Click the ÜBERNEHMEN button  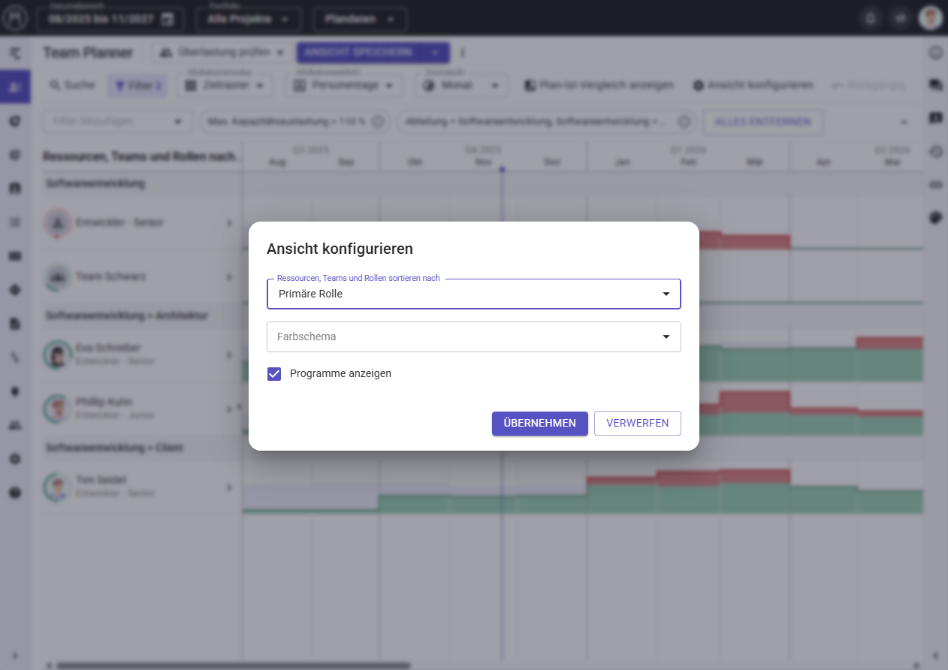(x=539, y=423)
